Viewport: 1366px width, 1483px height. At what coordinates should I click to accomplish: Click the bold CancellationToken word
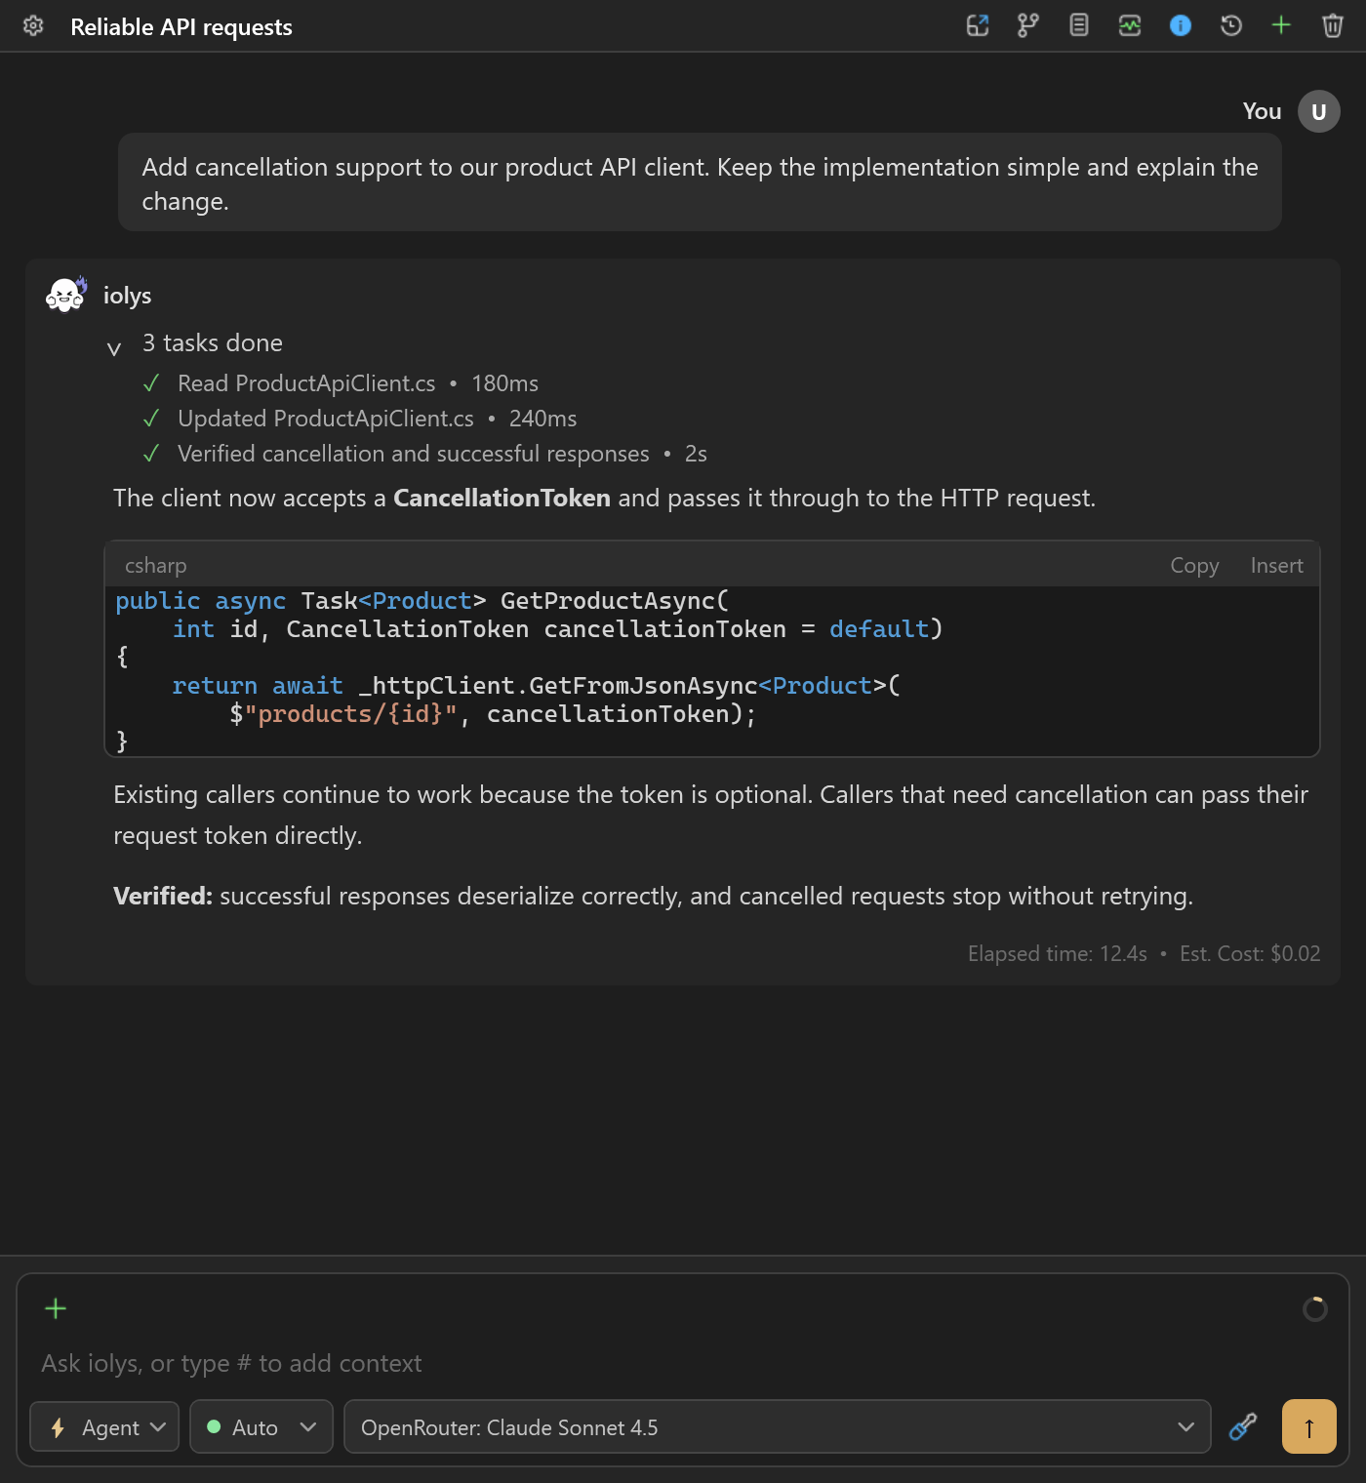click(502, 498)
